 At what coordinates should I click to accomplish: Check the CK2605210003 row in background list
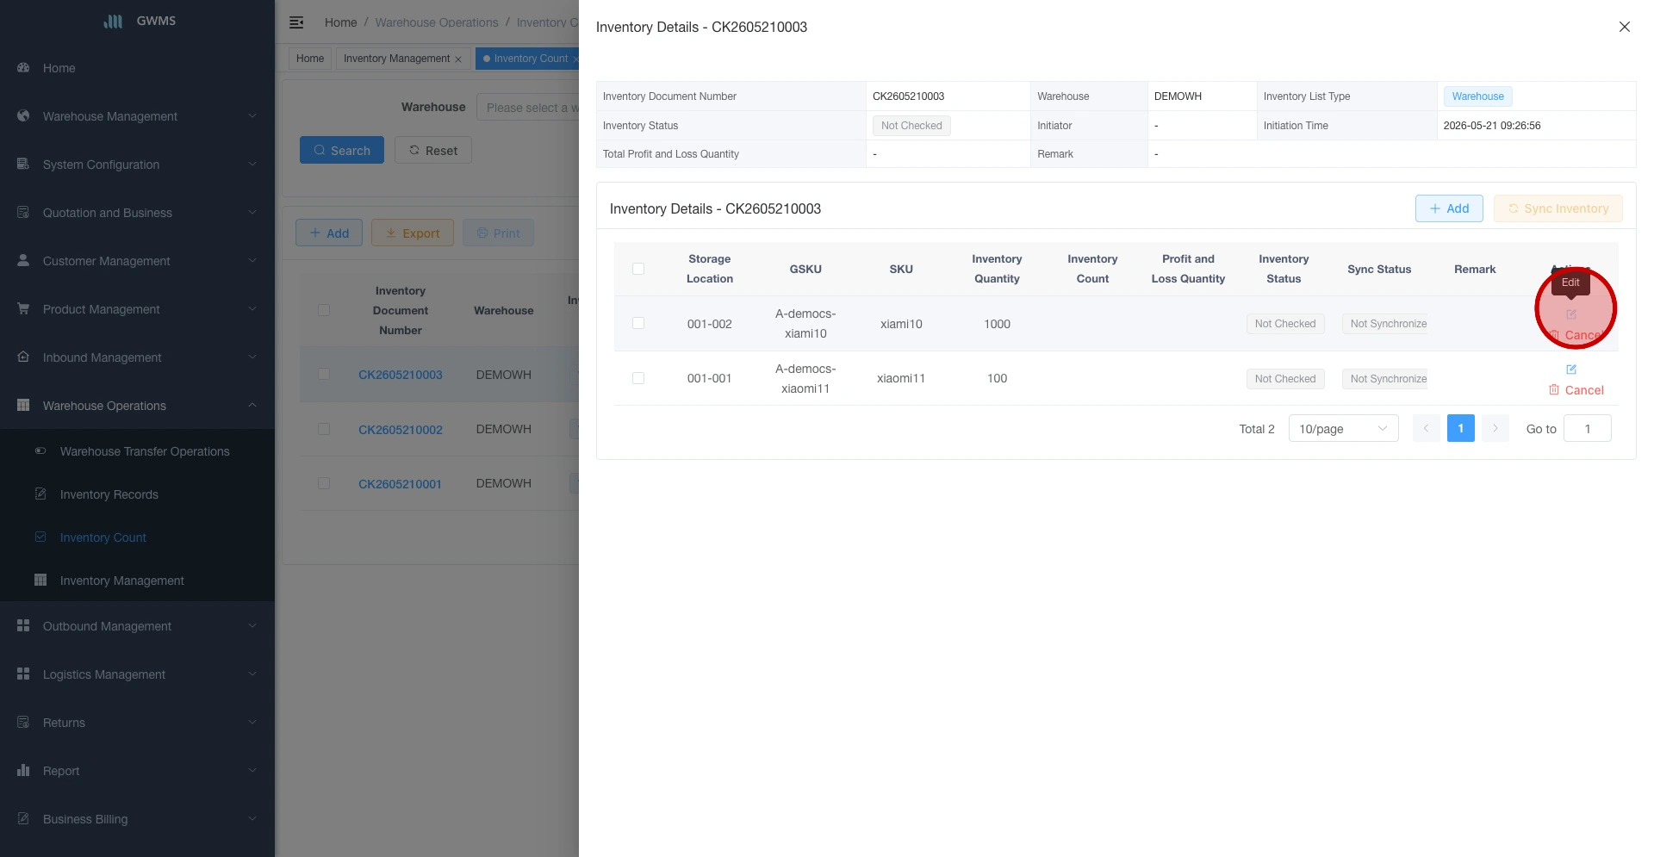coord(324,375)
